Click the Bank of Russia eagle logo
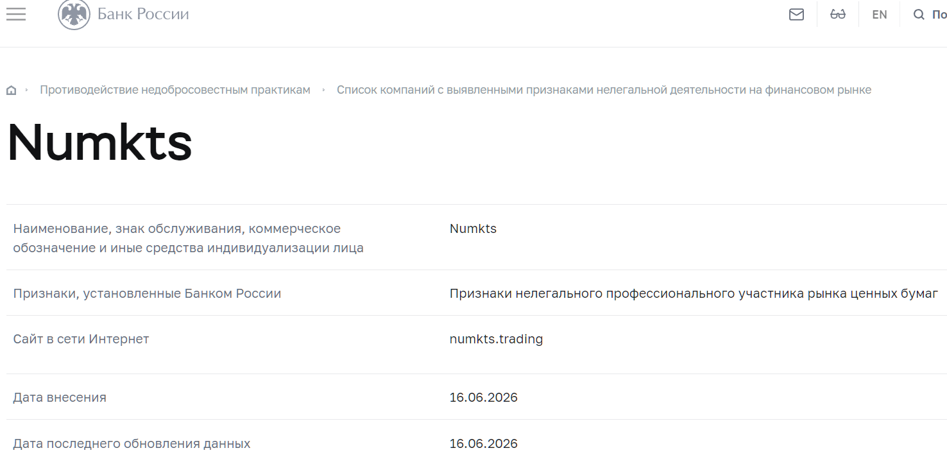947x464 pixels. coord(74,14)
